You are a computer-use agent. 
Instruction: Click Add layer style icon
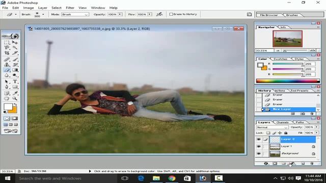[x=266, y=164]
